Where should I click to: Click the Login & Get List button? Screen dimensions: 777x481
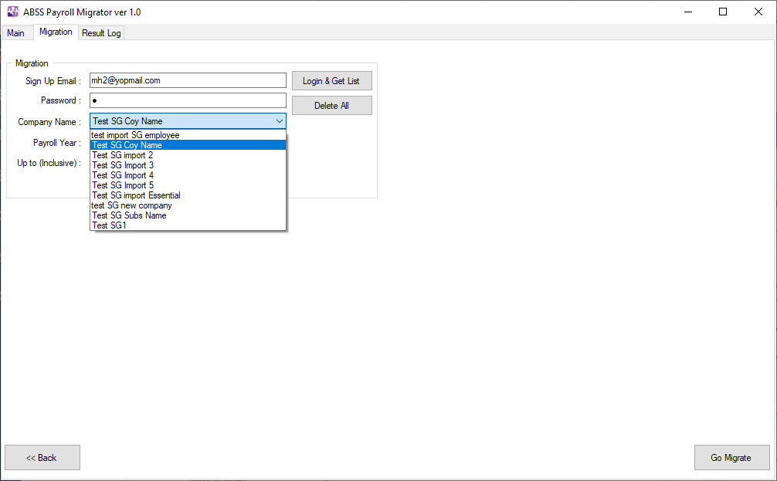pos(331,81)
